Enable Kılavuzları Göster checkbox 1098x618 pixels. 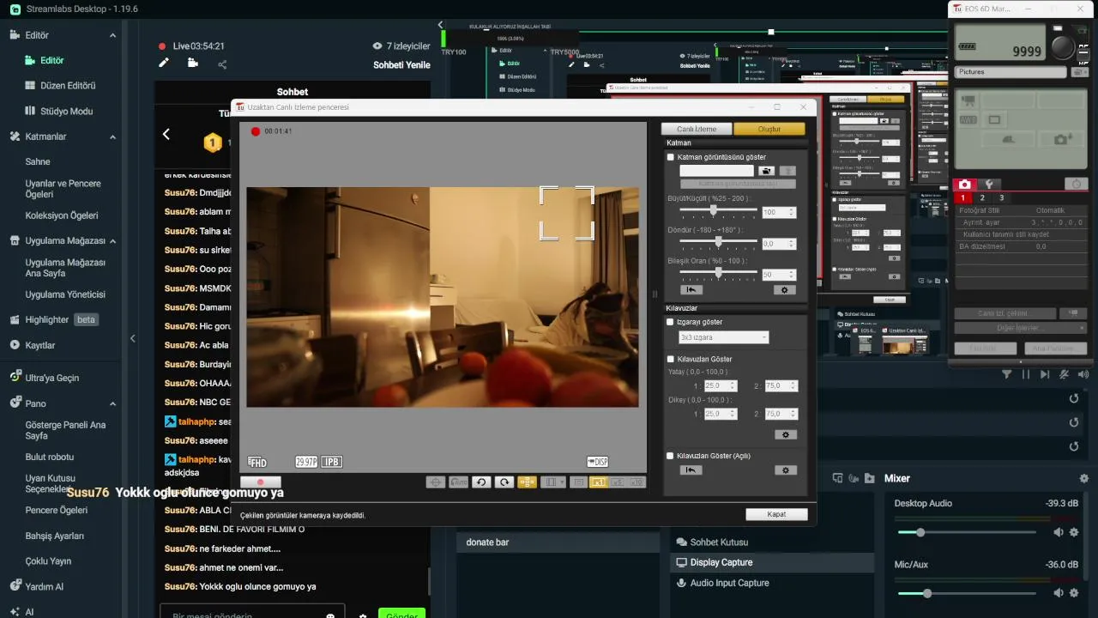tap(671, 359)
